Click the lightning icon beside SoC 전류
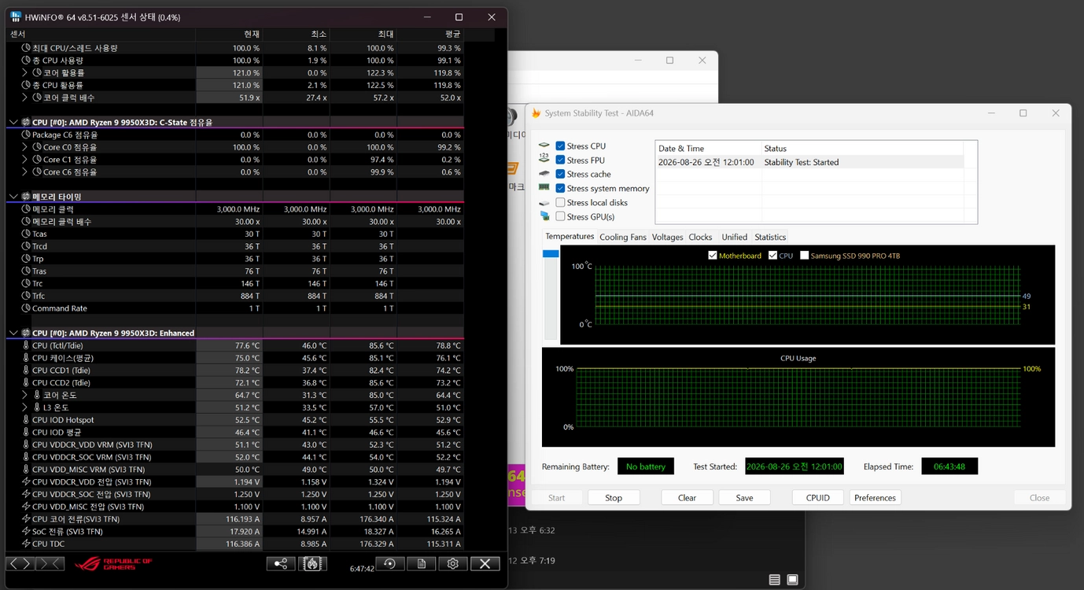1084x590 pixels. 25,532
